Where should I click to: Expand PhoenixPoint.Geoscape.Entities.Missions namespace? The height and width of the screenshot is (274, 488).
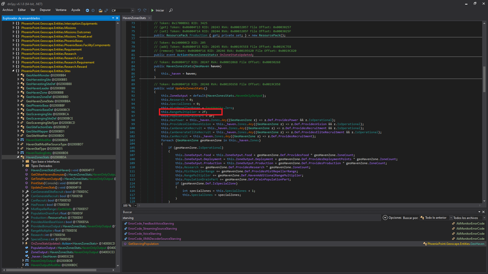click(x=13, y=28)
